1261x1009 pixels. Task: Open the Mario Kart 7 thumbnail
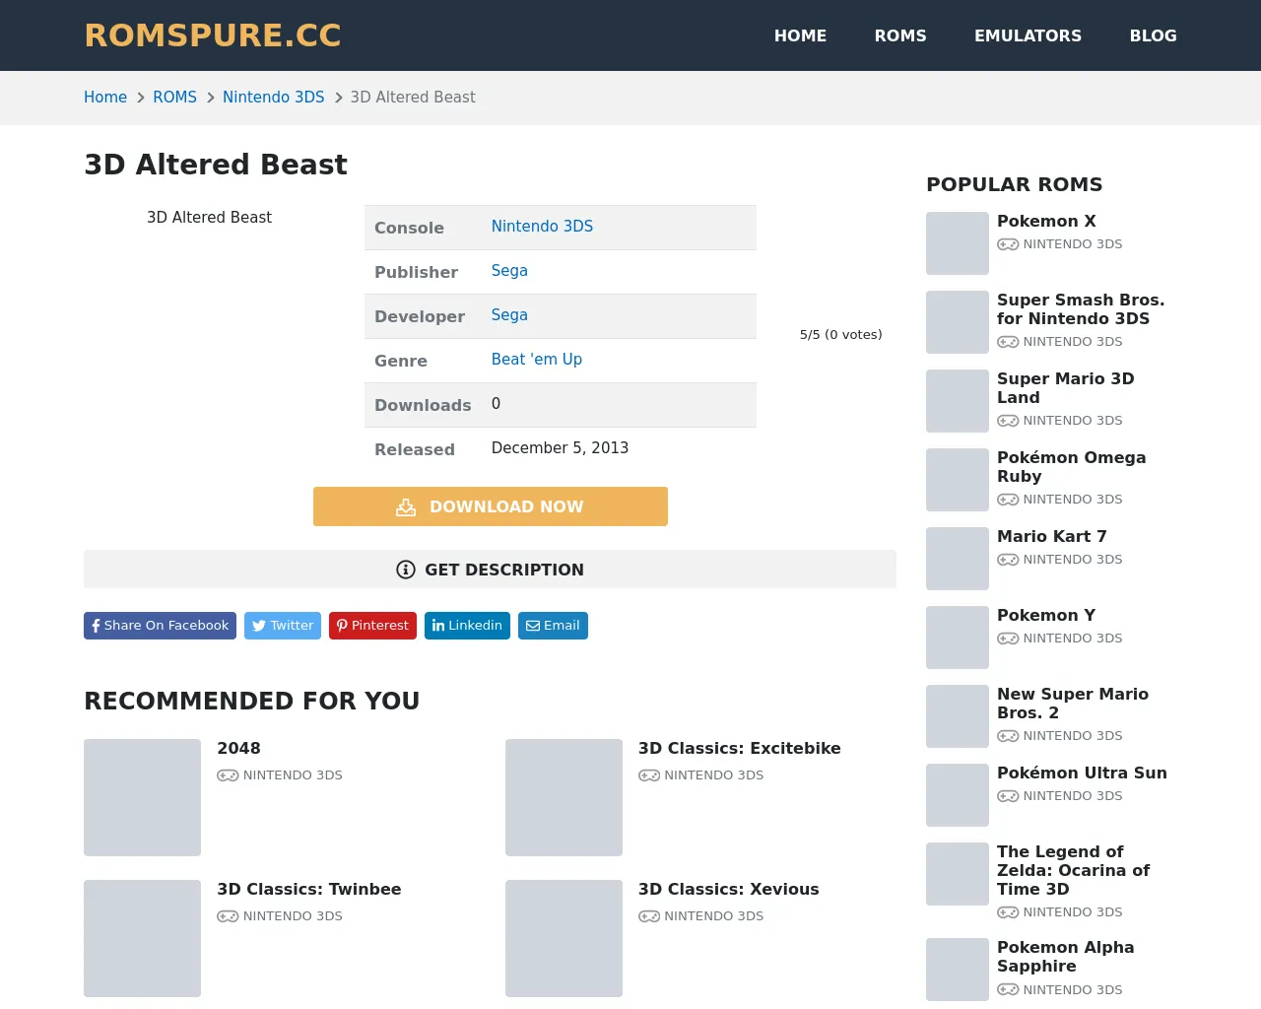point(957,559)
